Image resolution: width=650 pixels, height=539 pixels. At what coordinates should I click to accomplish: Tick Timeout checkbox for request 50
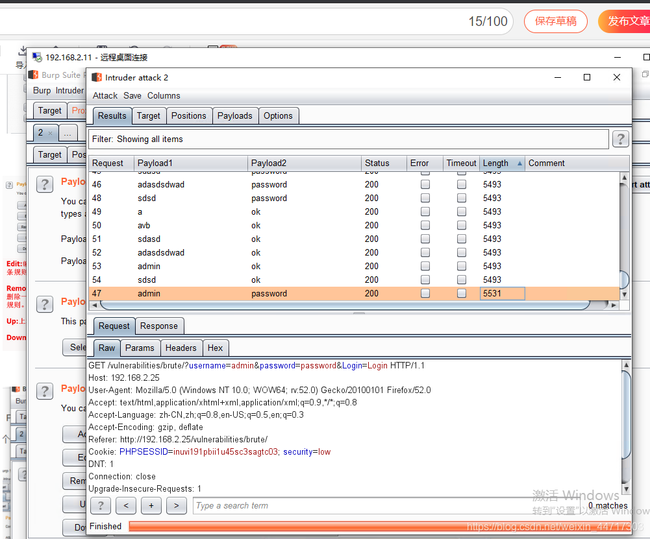click(462, 225)
